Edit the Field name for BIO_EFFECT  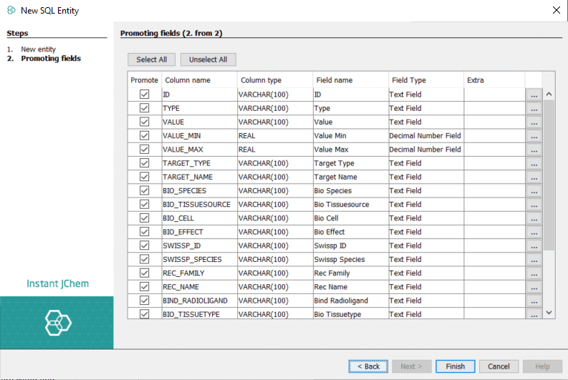click(x=350, y=232)
